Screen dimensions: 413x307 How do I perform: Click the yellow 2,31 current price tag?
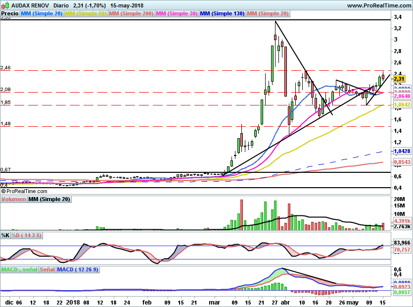[399, 79]
